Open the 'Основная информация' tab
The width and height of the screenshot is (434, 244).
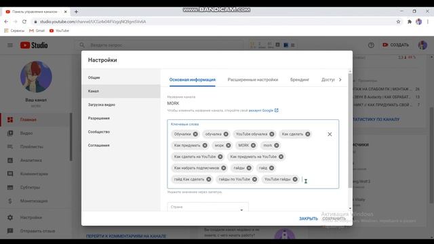click(x=193, y=80)
